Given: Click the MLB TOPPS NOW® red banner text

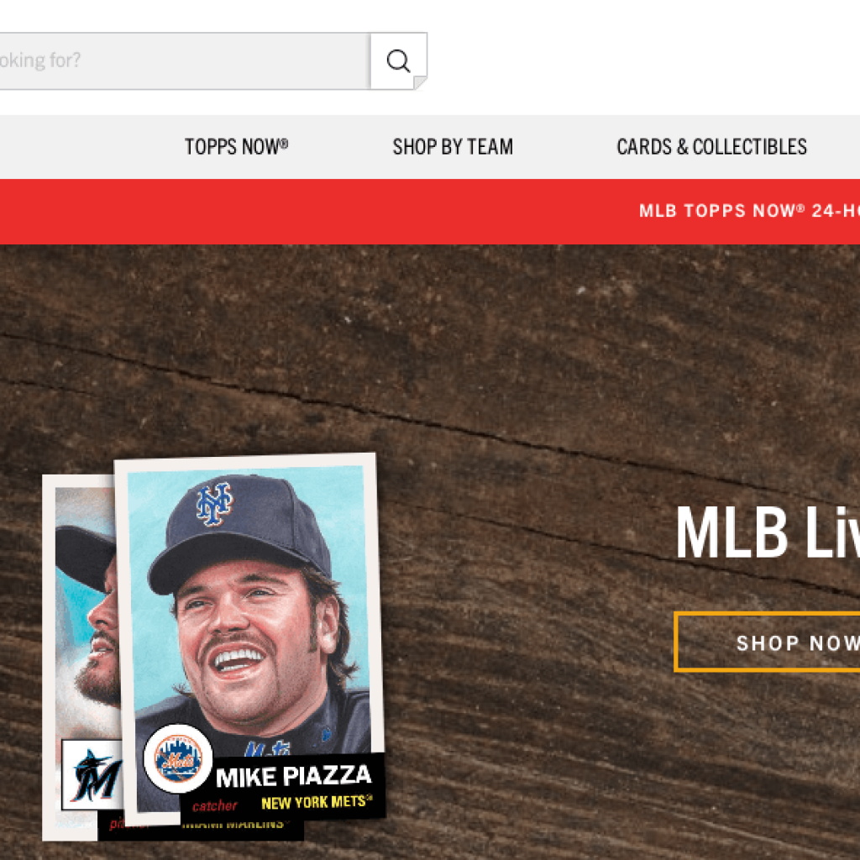Looking at the screenshot, I should 749,211.
